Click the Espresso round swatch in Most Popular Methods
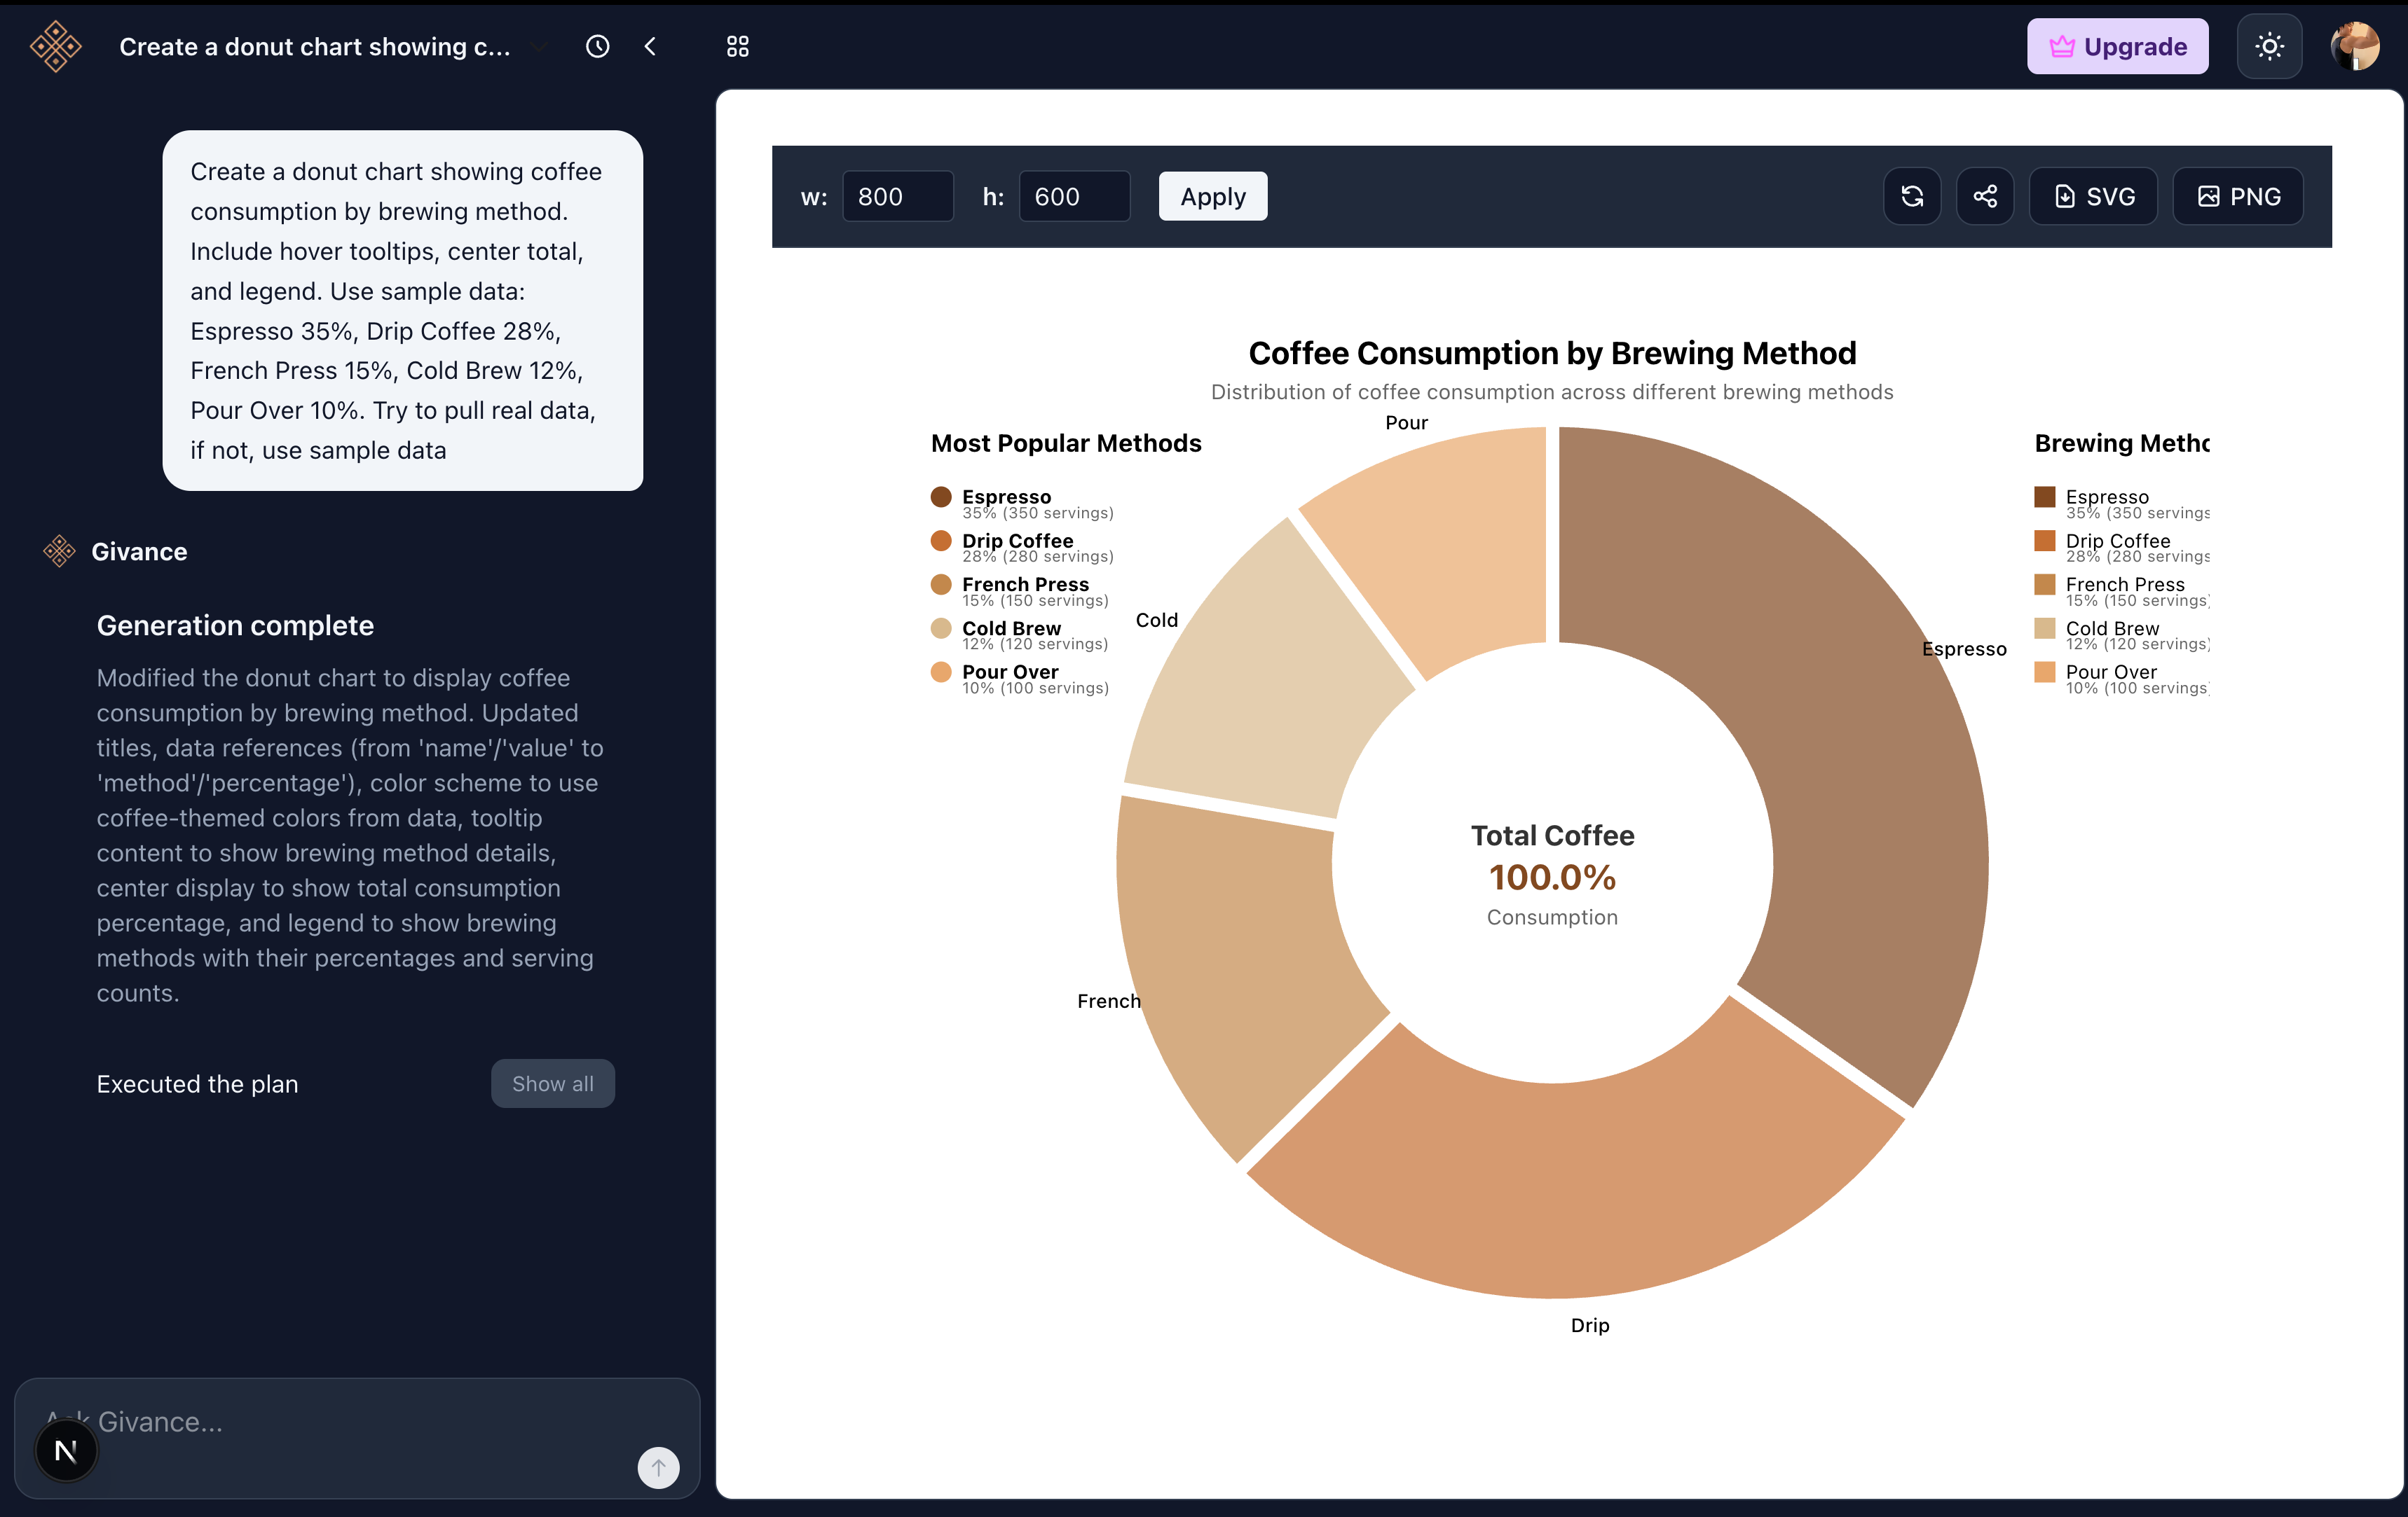The image size is (2408, 1517). tap(941, 497)
